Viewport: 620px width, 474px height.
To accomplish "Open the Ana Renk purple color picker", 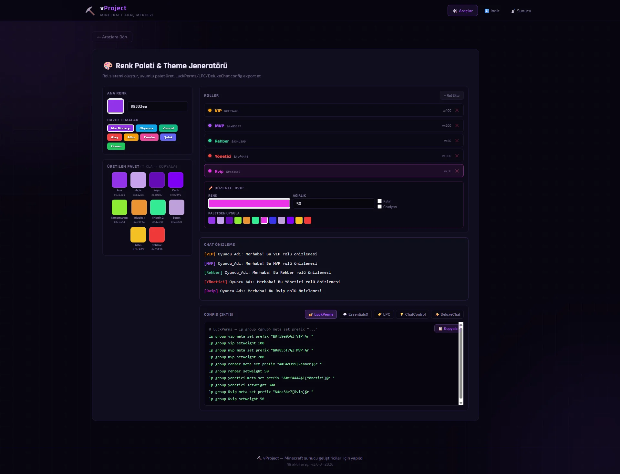I will point(116,106).
